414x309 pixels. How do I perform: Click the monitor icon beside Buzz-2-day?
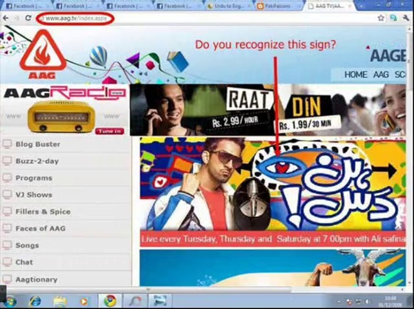[x=7, y=161]
